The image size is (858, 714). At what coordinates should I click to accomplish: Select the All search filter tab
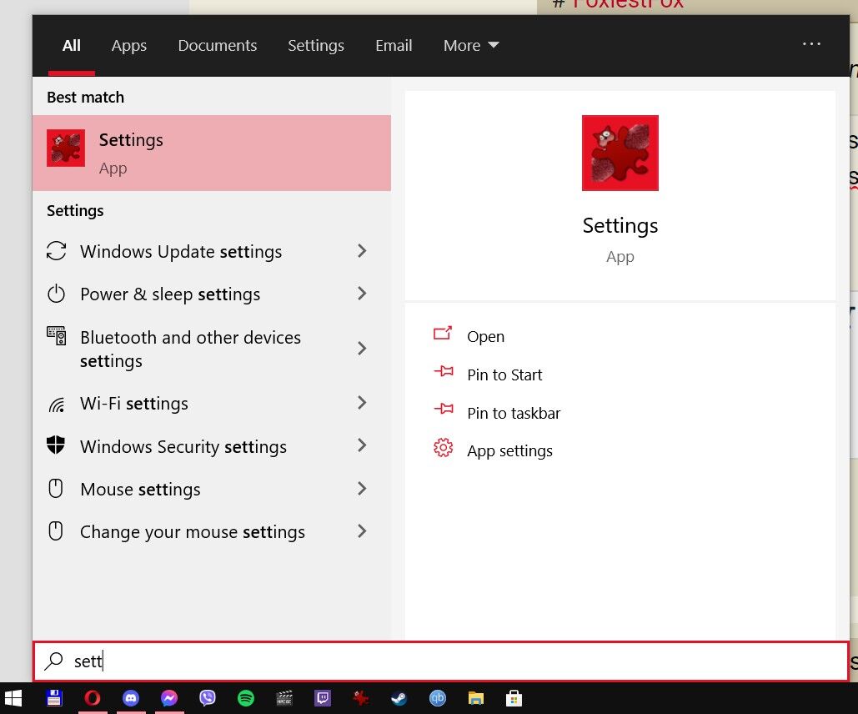click(x=71, y=45)
